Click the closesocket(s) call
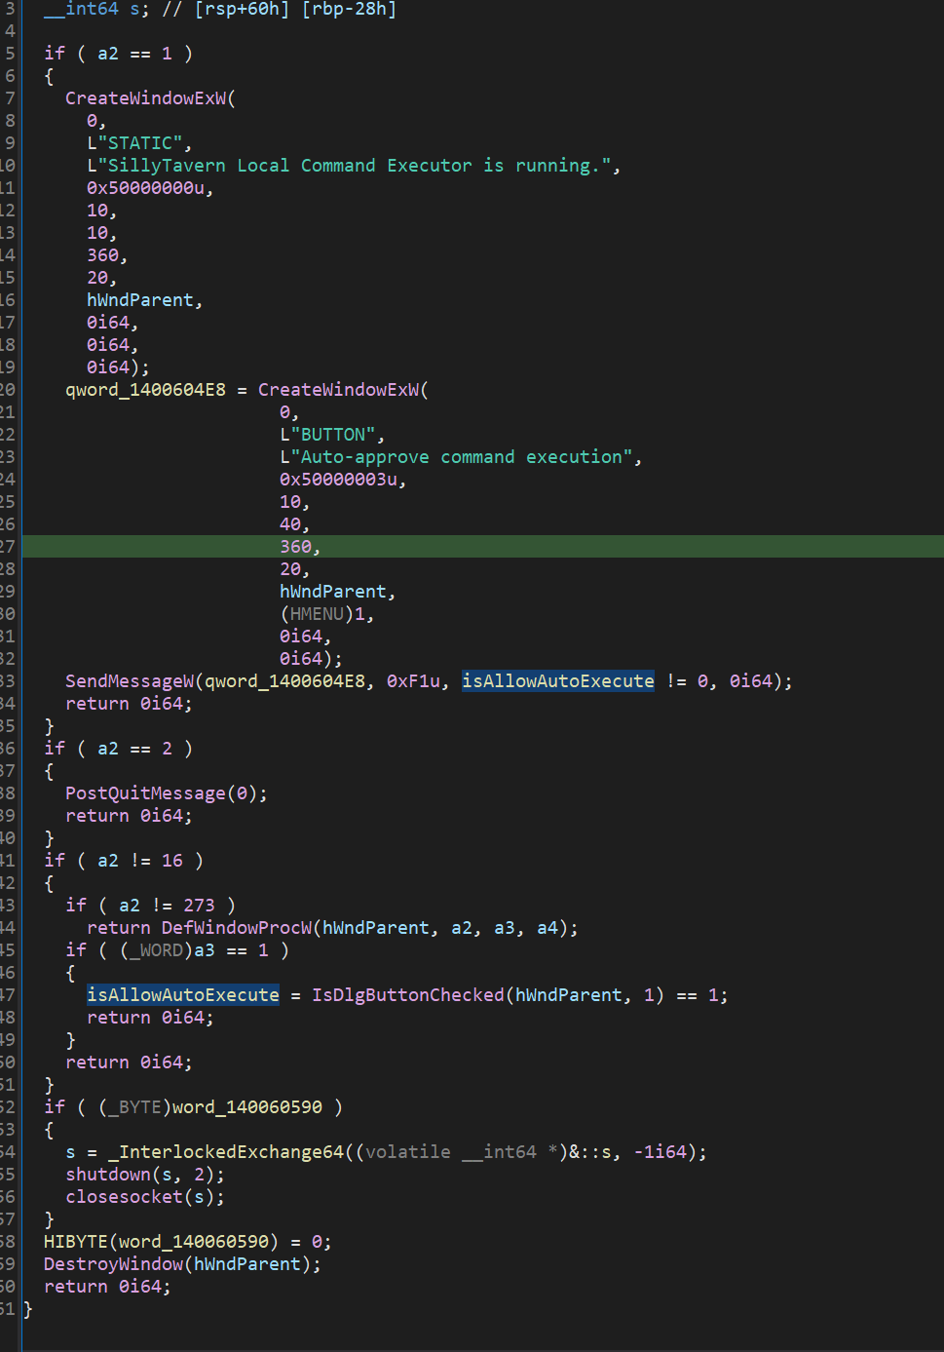The height and width of the screenshot is (1352, 944). tap(140, 1197)
